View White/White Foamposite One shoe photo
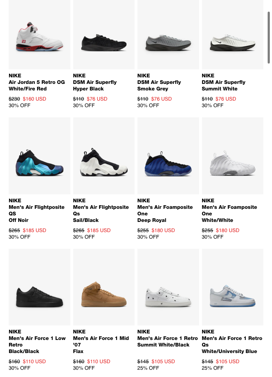Viewport: 272px width, 377px height. tap(232, 156)
